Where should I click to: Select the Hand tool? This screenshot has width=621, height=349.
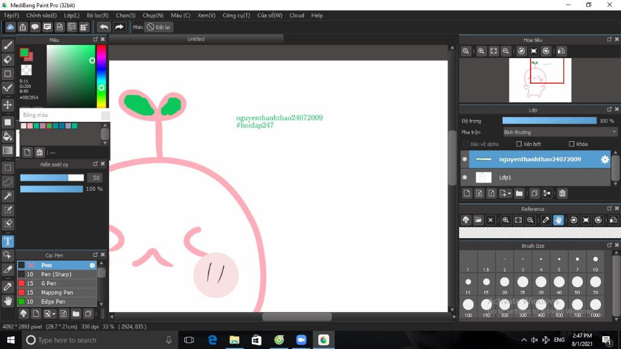click(7, 301)
